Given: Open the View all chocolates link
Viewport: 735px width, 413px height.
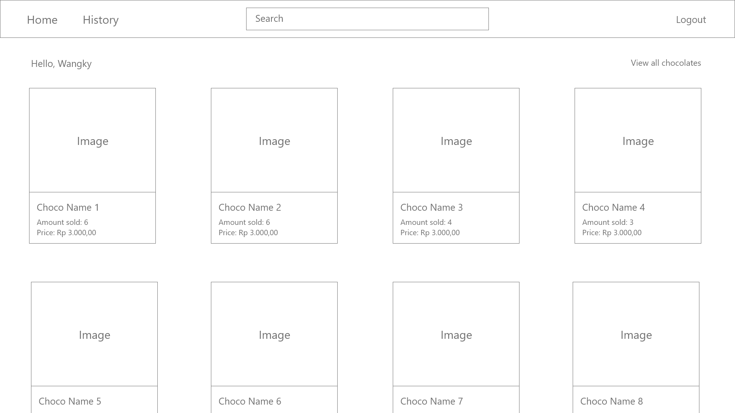Looking at the screenshot, I should (x=666, y=63).
